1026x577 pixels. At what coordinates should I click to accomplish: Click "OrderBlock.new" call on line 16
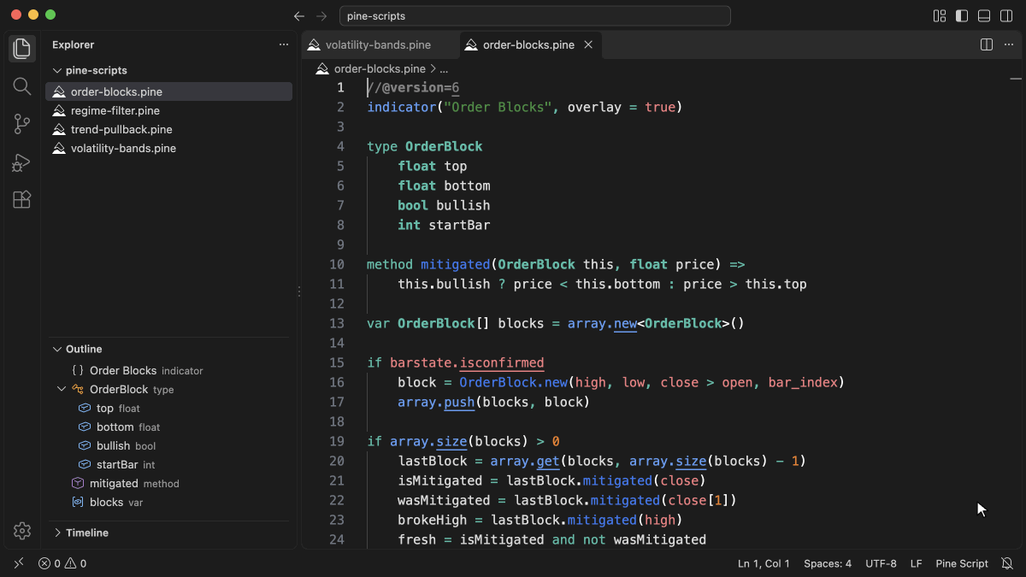(513, 382)
